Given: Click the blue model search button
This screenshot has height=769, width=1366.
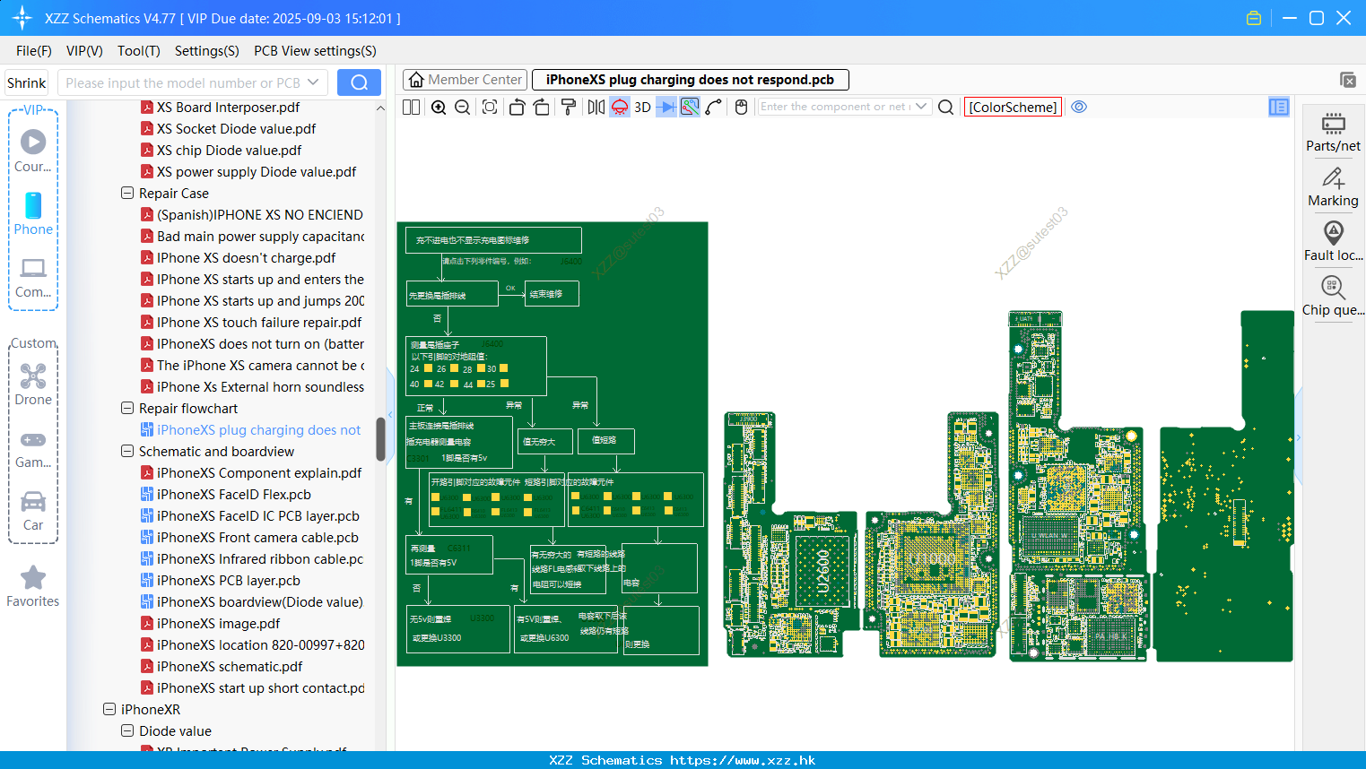Looking at the screenshot, I should pos(359,82).
